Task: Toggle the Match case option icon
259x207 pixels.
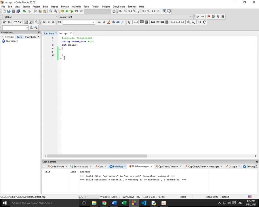Action: pyautogui.click(x=118, y=22)
